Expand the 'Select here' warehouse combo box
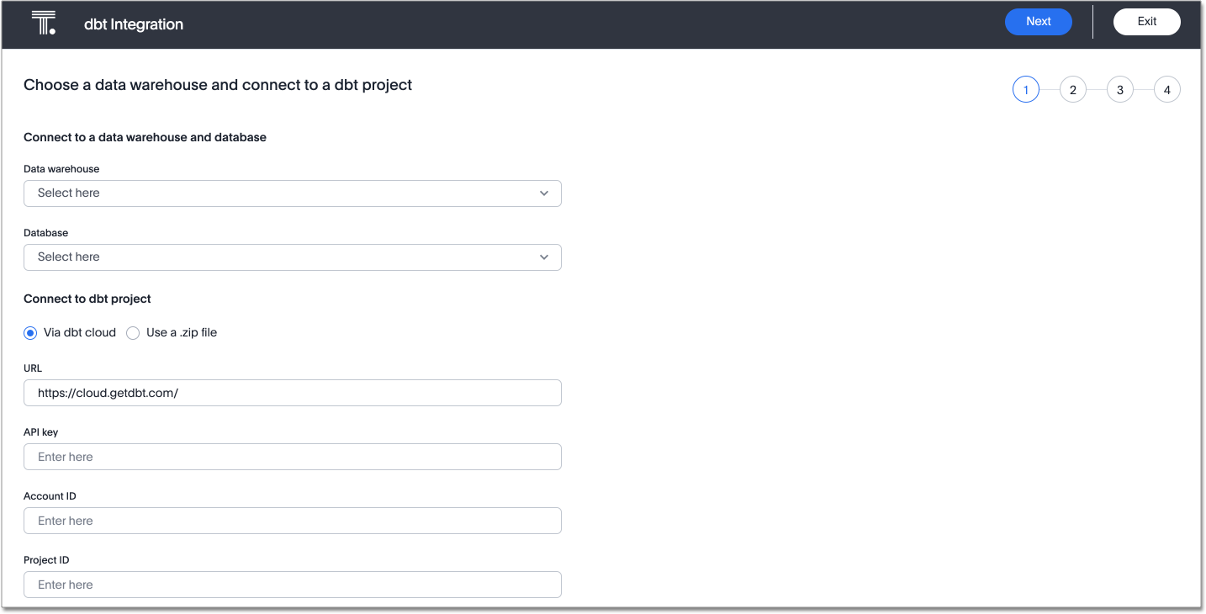This screenshot has height=614, width=1206. tap(292, 193)
